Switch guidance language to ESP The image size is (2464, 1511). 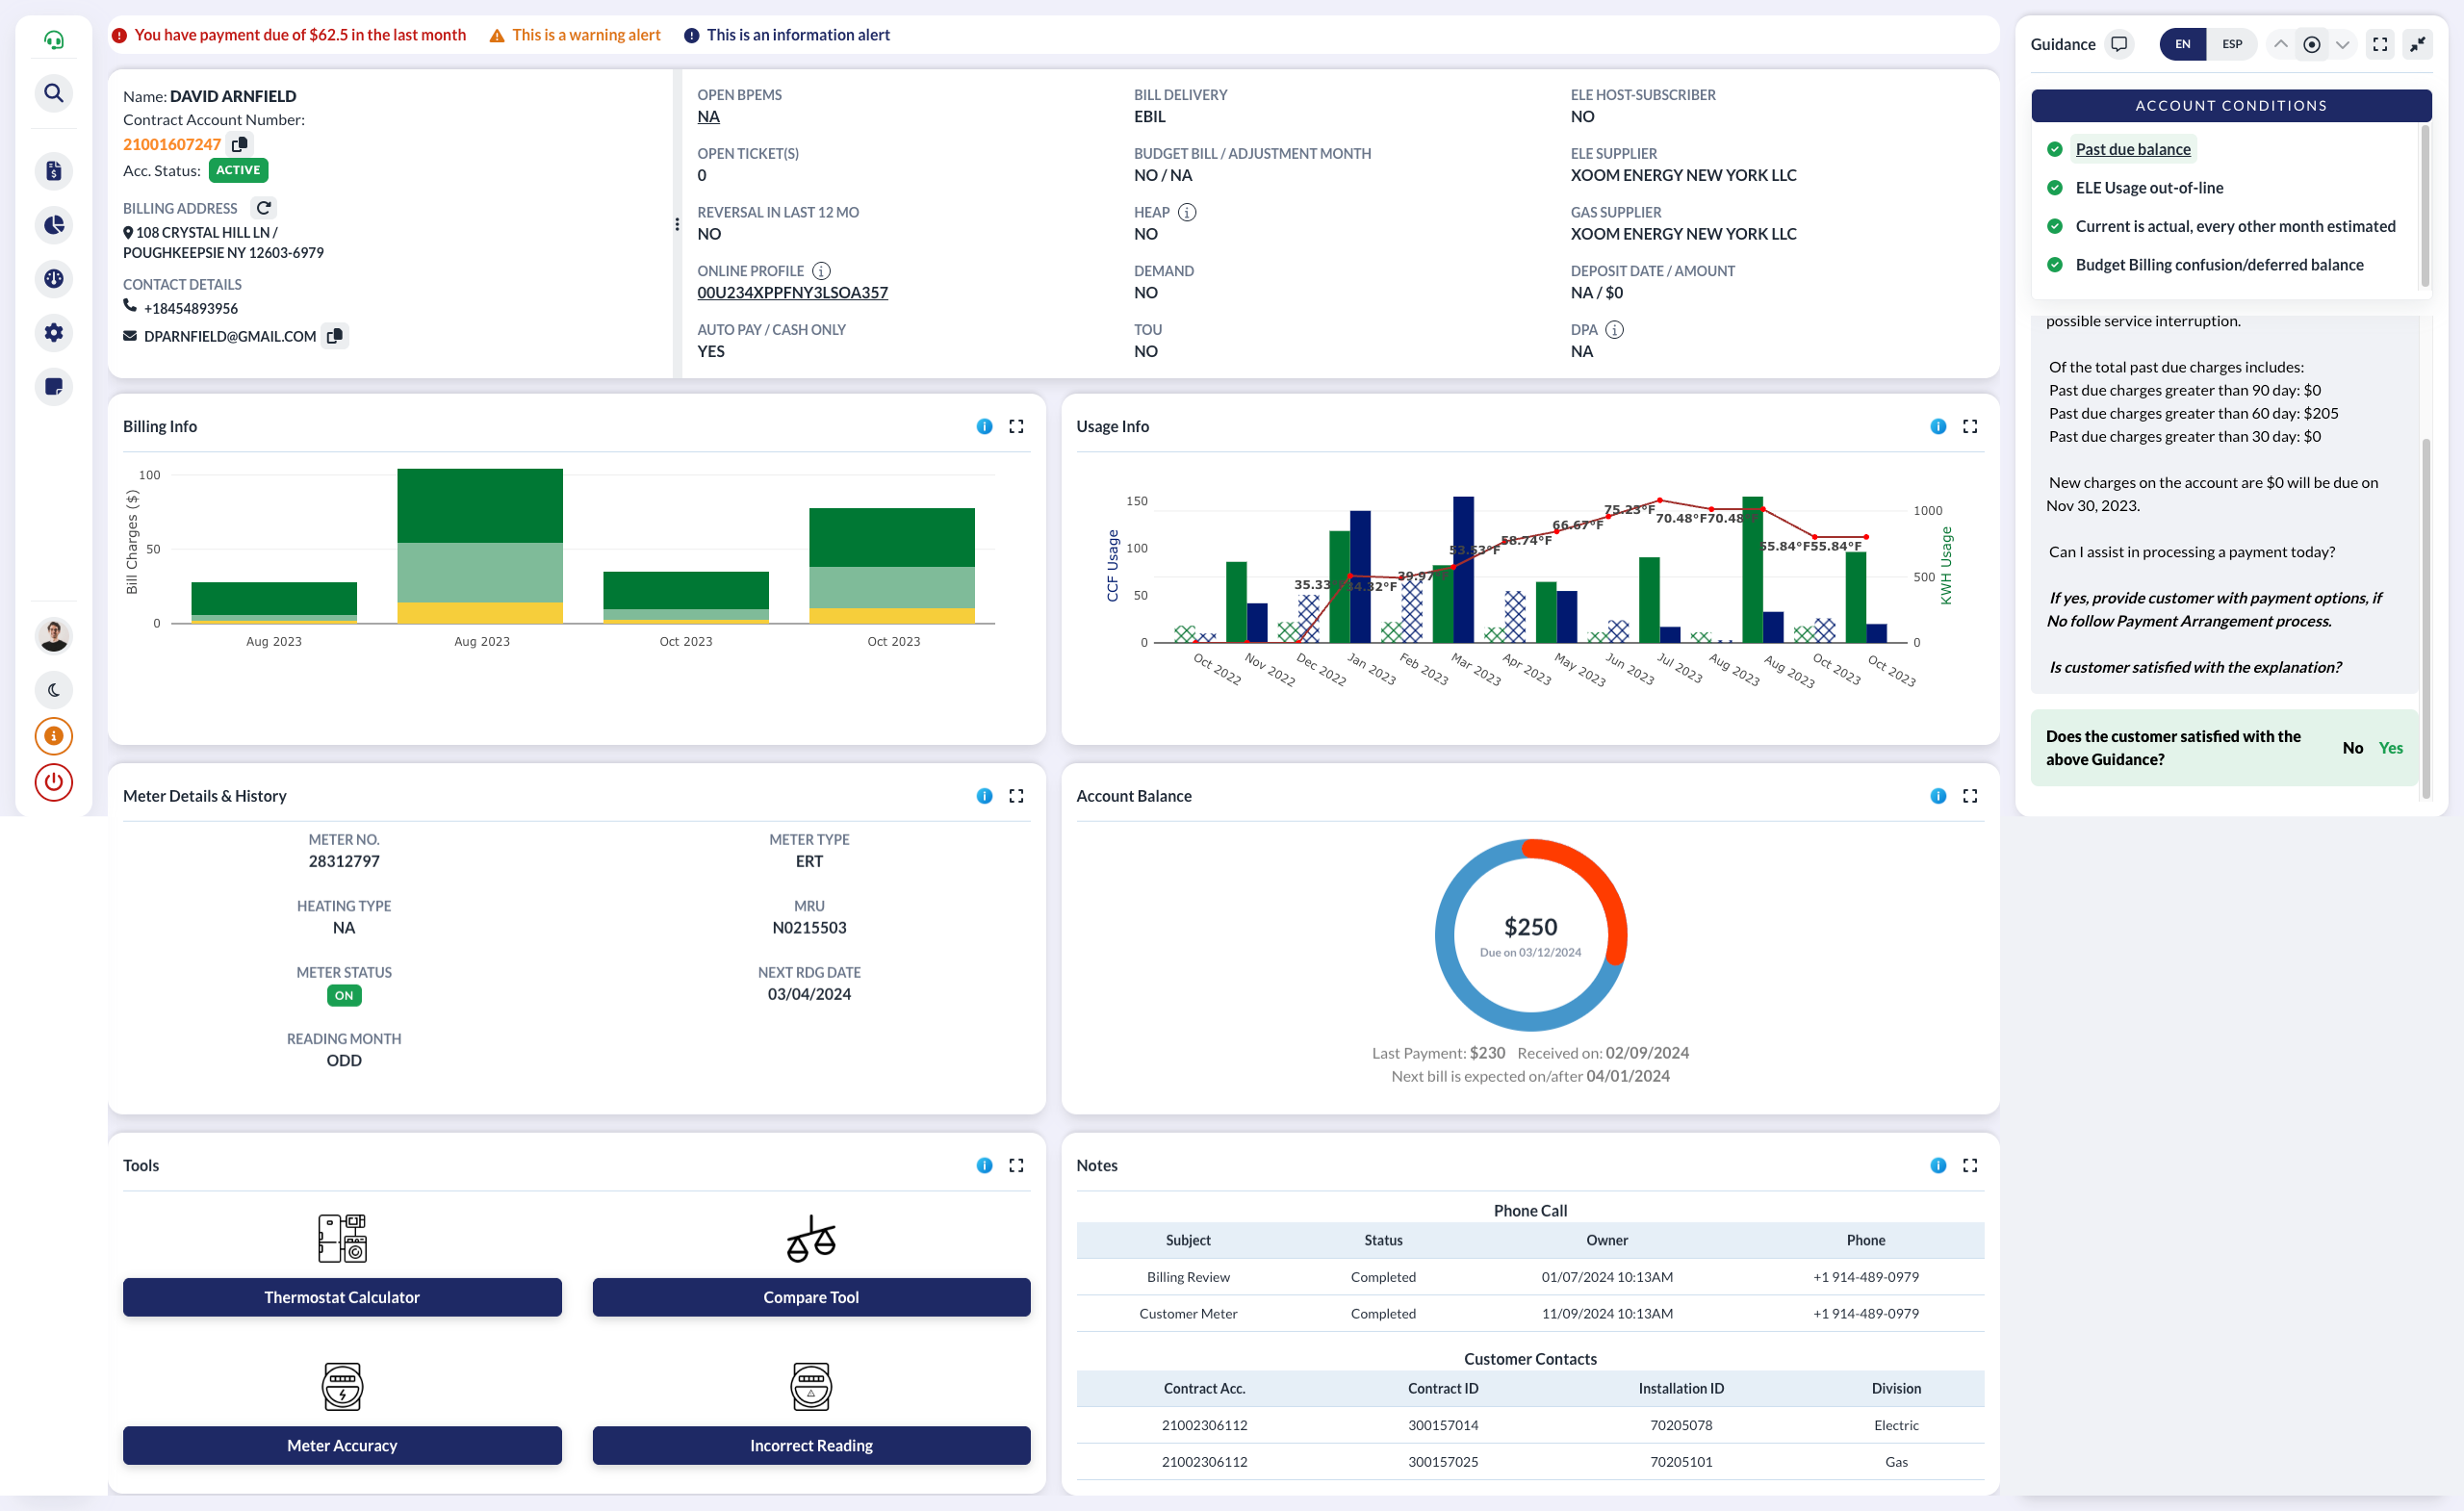pos(2231,44)
